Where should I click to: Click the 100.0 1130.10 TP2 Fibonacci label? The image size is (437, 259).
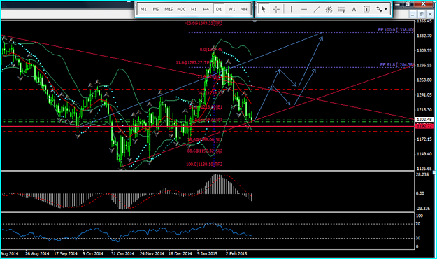(x=204, y=164)
